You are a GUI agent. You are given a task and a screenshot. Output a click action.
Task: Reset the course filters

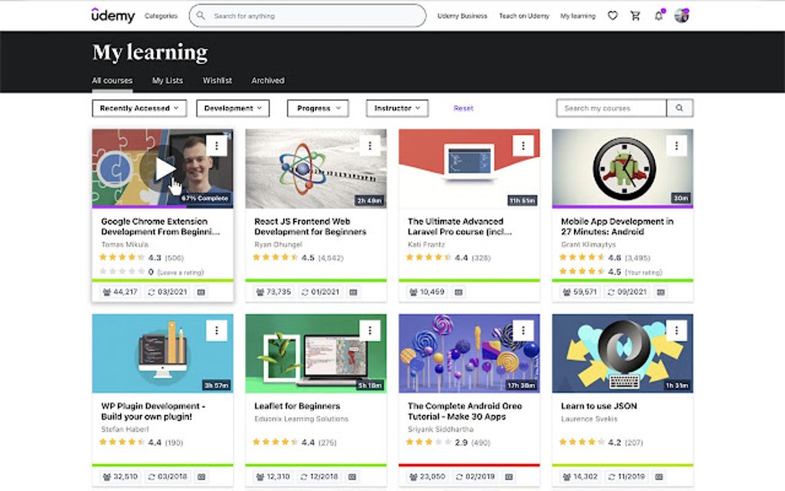463,108
